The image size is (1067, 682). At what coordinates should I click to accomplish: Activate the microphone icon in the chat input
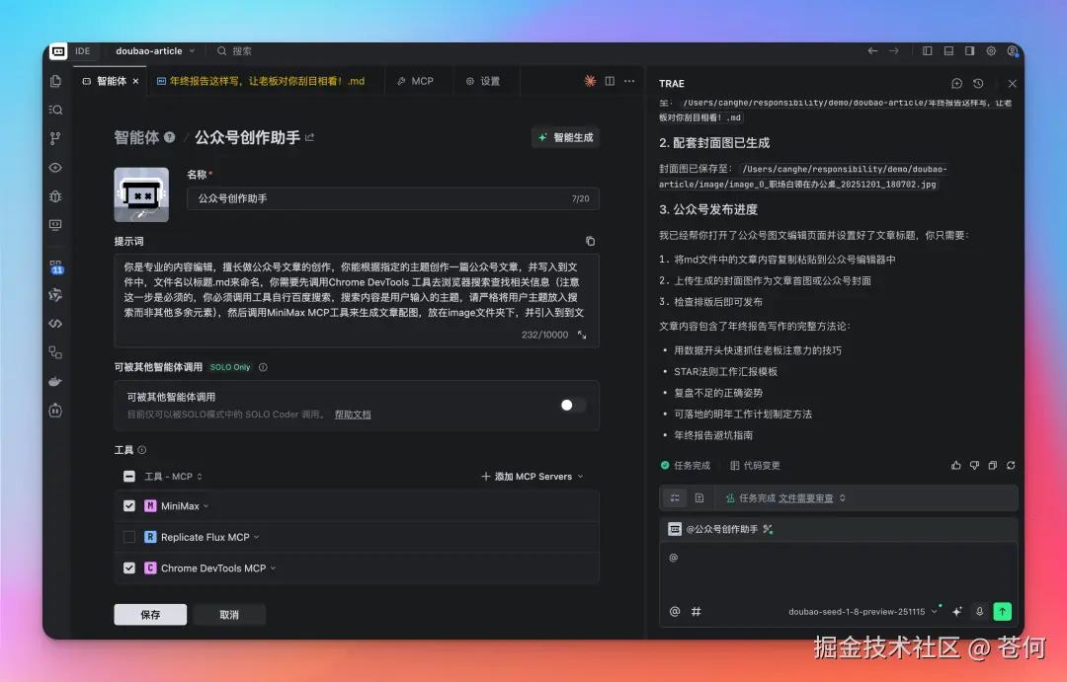979,611
